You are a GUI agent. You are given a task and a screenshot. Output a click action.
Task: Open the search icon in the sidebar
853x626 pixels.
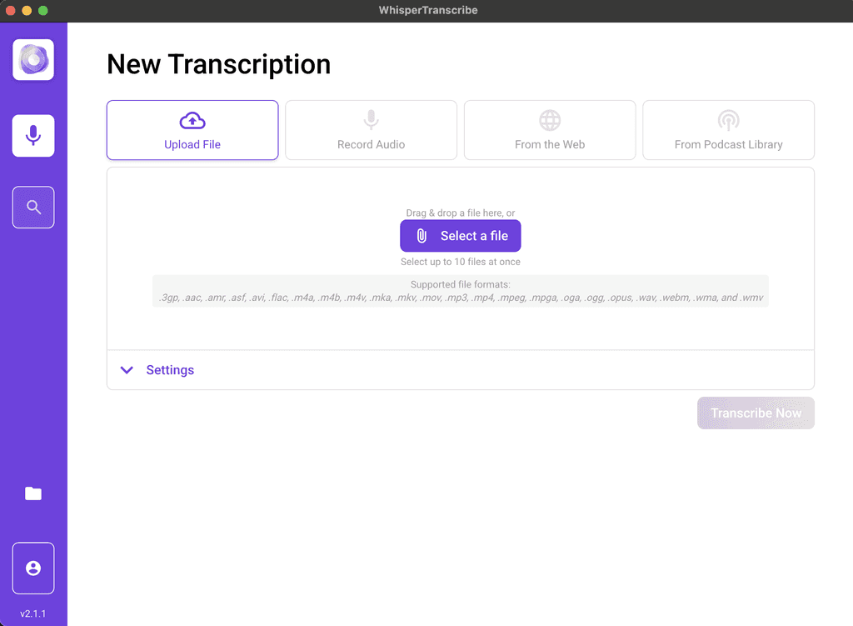point(33,208)
